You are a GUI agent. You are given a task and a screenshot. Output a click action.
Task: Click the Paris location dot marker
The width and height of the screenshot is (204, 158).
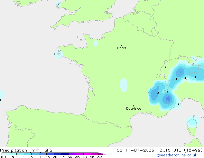[x=122, y=45]
